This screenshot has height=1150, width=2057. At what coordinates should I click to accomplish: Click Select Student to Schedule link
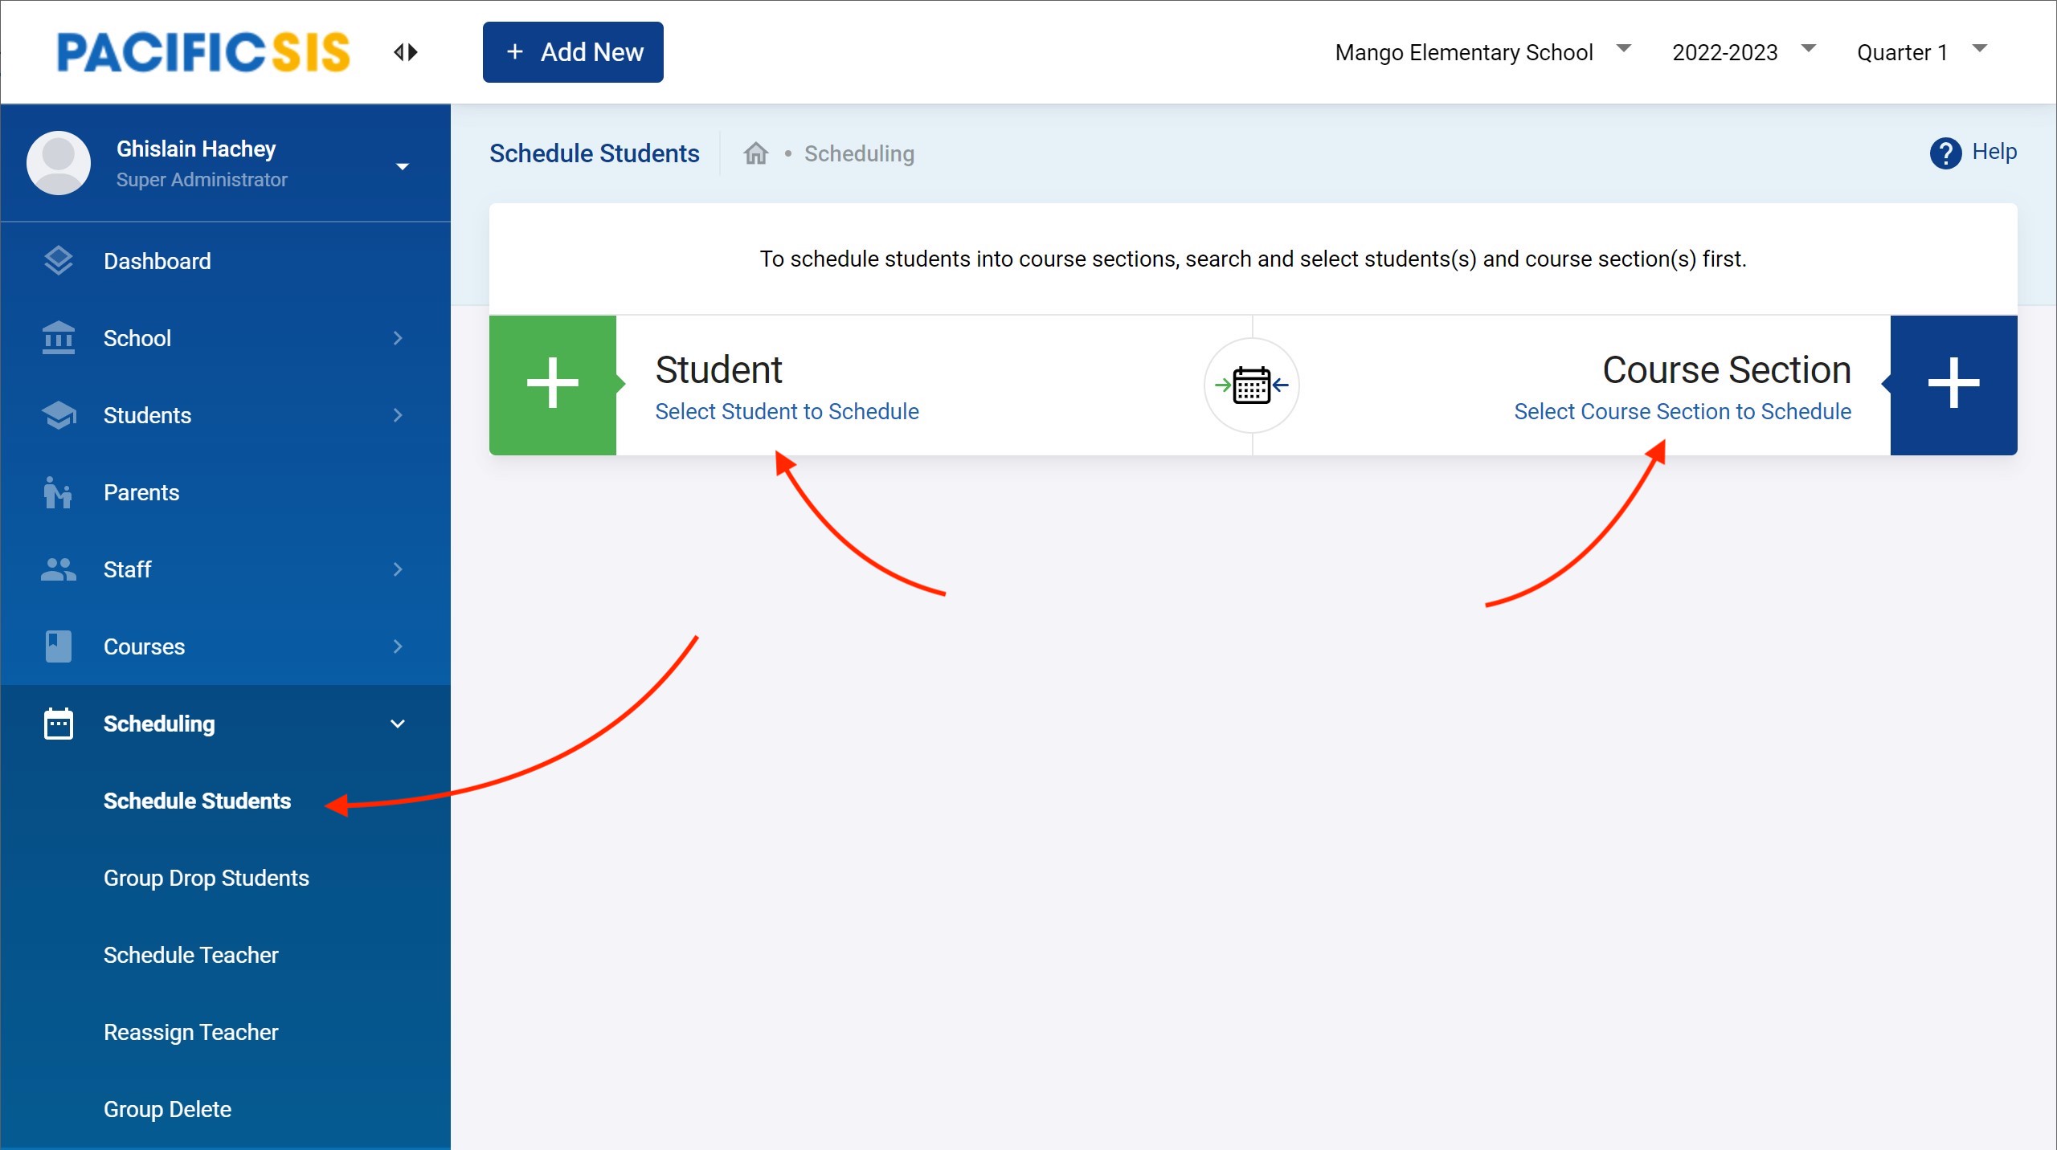coord(787,411)
